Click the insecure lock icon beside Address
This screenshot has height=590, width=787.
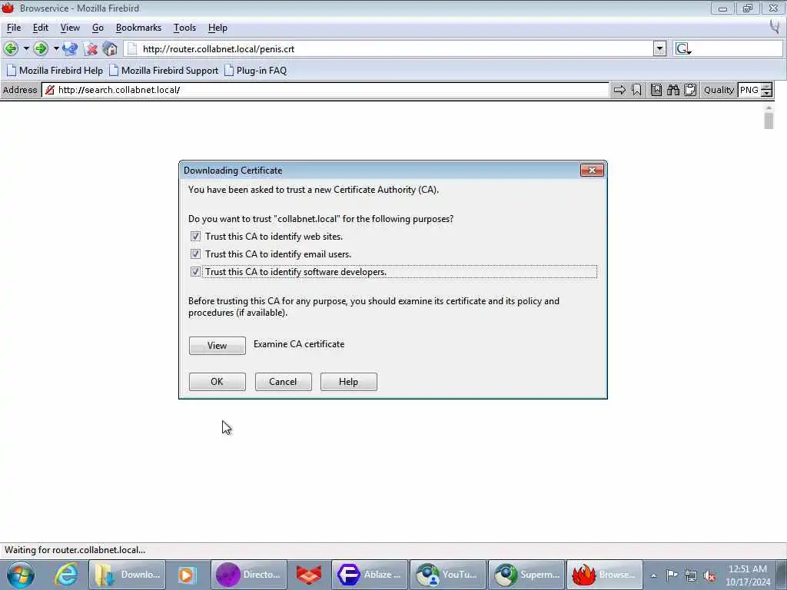pyautogui.click(x=50, y=90)
